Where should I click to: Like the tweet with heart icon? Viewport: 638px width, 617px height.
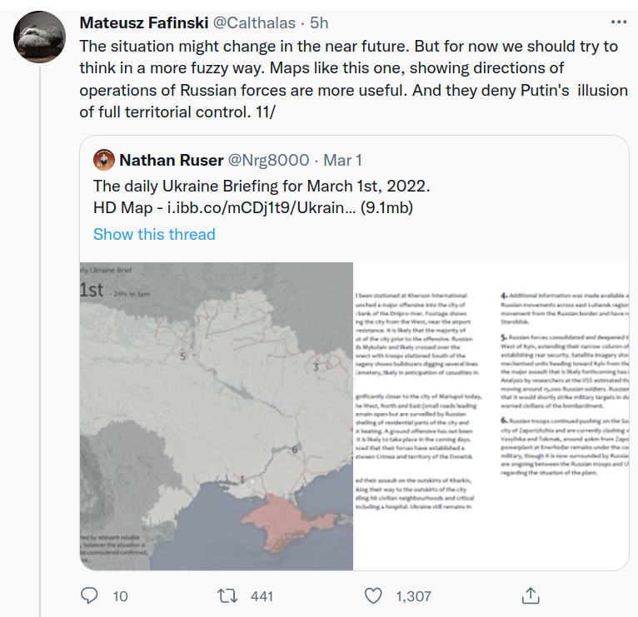click(x=375, y=596)
